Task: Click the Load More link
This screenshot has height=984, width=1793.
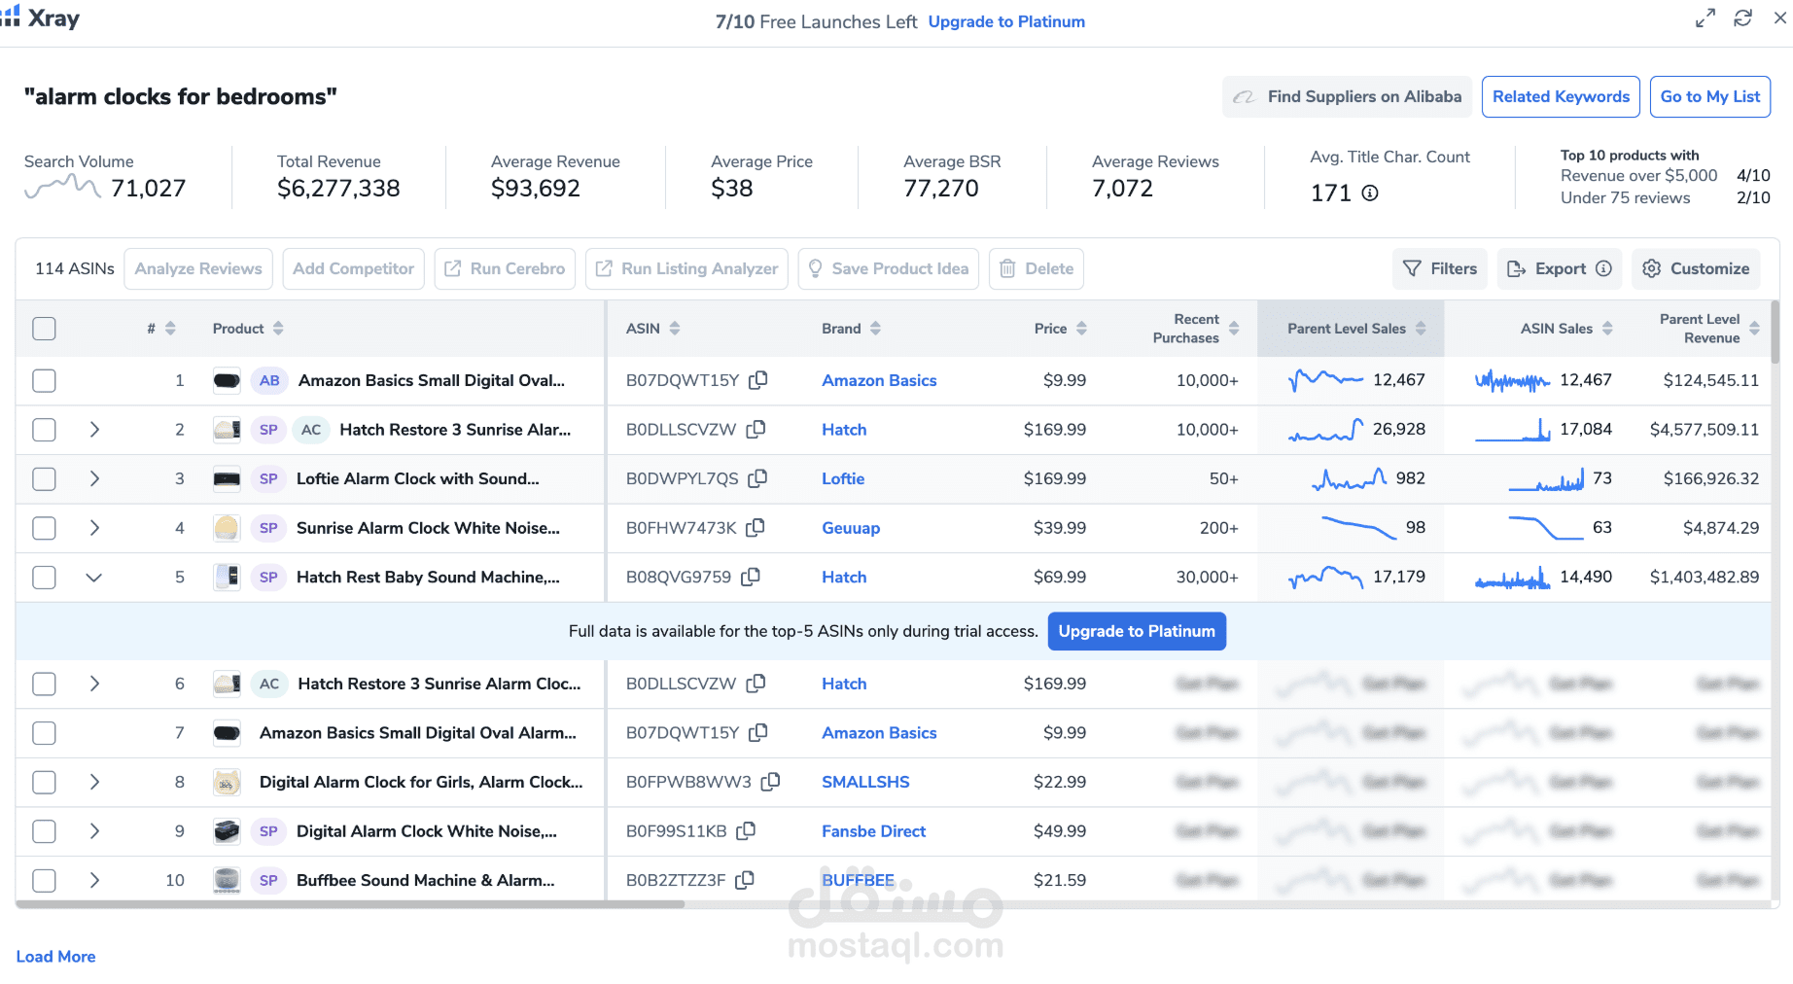Action: 55,956
